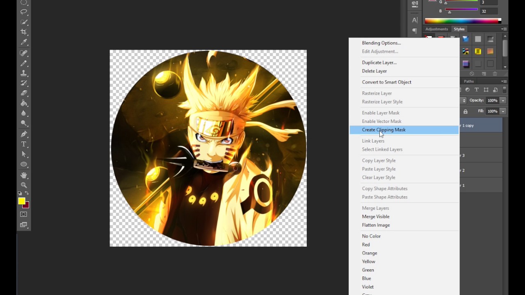Select the Horizontal Type tool
Image resolution: width=525 pixels, height=295 pixels.
pyautogui.click(x=24, y=144)
